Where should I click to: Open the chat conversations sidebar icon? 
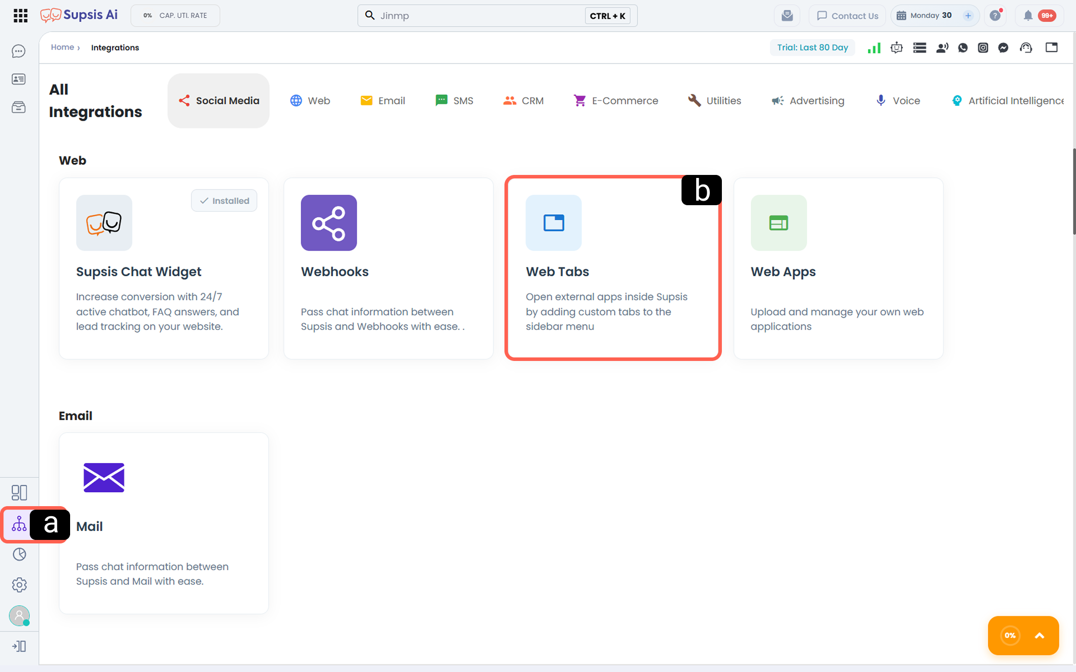pos(19,51)
